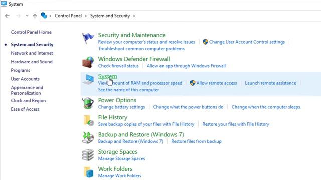This screenshot has height=180, width=321.
Task: Click the System window title bar icon
Action: click(x=4, y=4)
